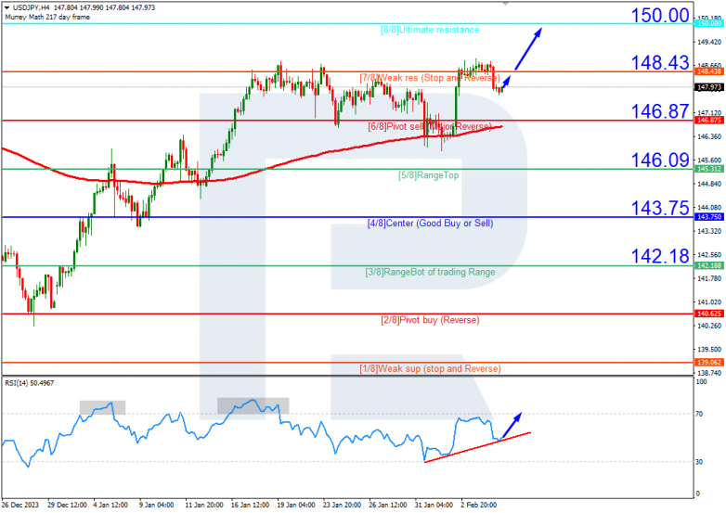Image resolution: width=726 pixels, height=513 pixels.
Task: Select the 19 Jan 04:00 time axis label
Action: 296,505
